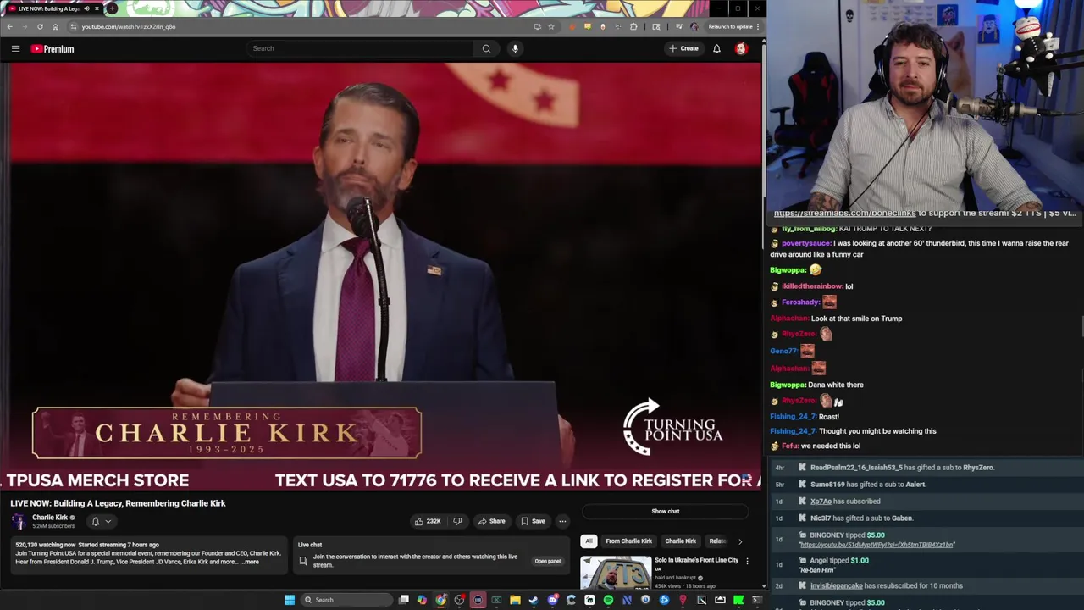
Task: Open the more actions ellipsis beside Save
Action: click(x=562, y=521)
